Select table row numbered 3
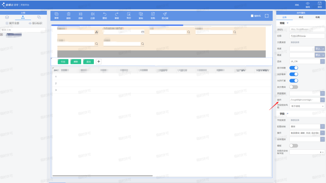 coord(162,90)
